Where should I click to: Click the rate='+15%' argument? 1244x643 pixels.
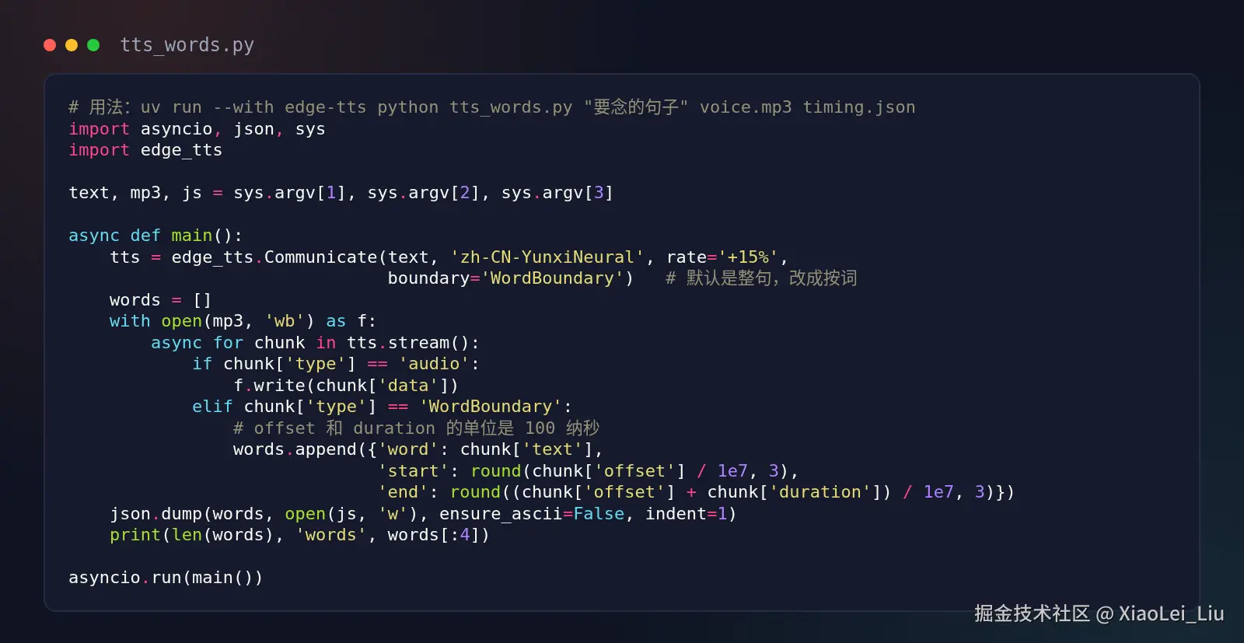722,257
